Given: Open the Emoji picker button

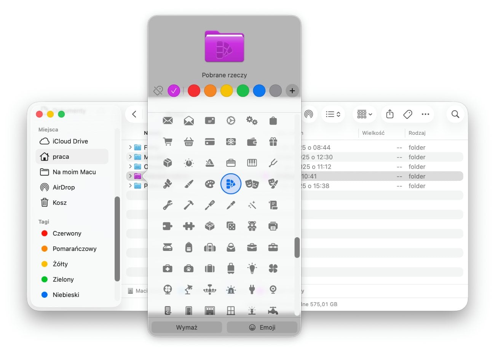Looking at the screenshot, I should click(262, 327).
